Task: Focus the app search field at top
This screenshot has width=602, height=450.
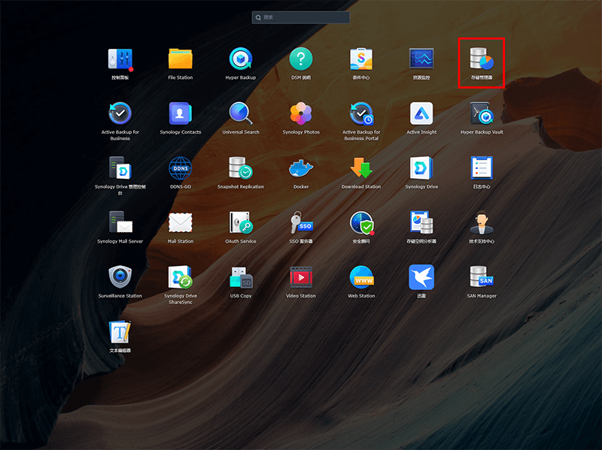Action: click(300, 17)
